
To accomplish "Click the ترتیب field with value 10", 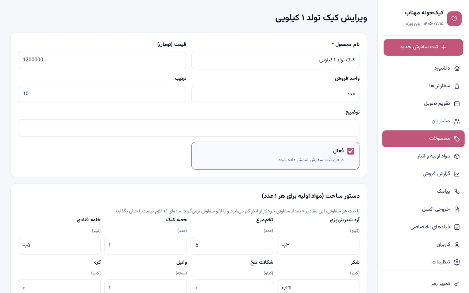I will [x=102, y=94].
